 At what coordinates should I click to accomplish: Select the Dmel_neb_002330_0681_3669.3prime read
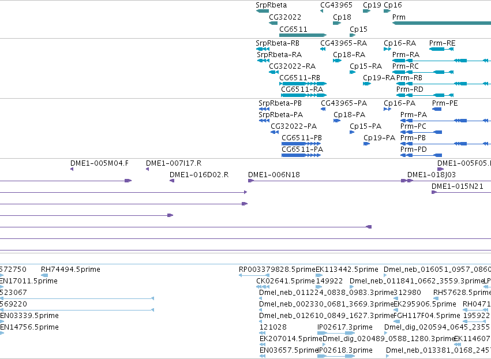(261, 310)
